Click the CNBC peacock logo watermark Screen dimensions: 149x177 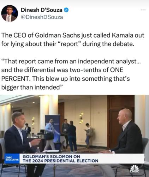(135, 169)
